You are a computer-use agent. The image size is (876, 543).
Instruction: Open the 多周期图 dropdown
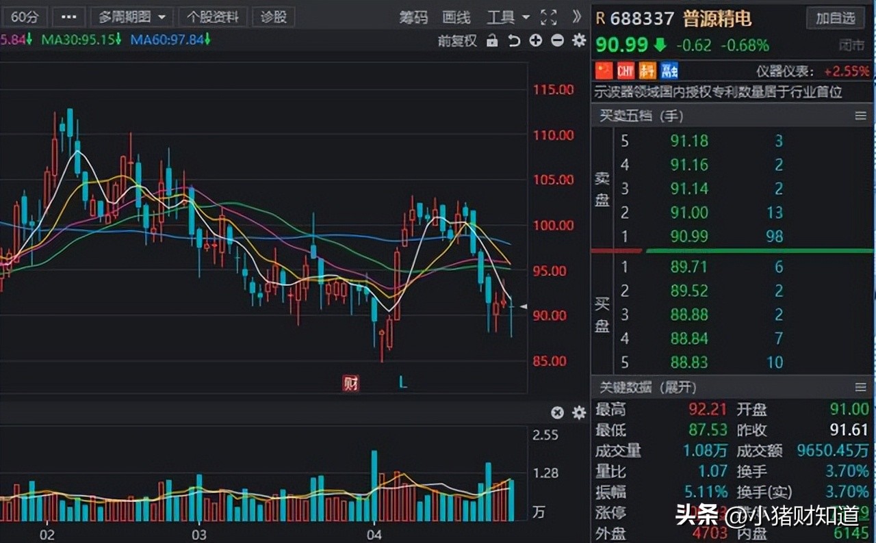click(x=131, y=17)
